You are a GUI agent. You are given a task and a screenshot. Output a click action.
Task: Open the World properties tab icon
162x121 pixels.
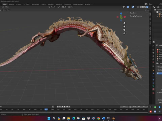(x=153, y=62)
